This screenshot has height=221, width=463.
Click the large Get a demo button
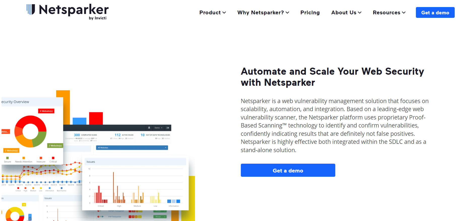tap(288, 170)
